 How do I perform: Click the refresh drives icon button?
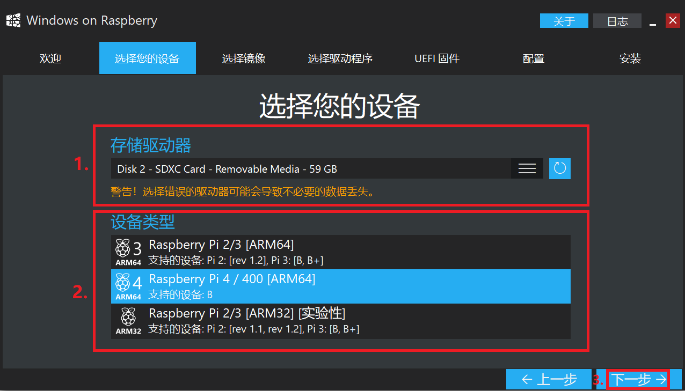click(x=560, y=168)
